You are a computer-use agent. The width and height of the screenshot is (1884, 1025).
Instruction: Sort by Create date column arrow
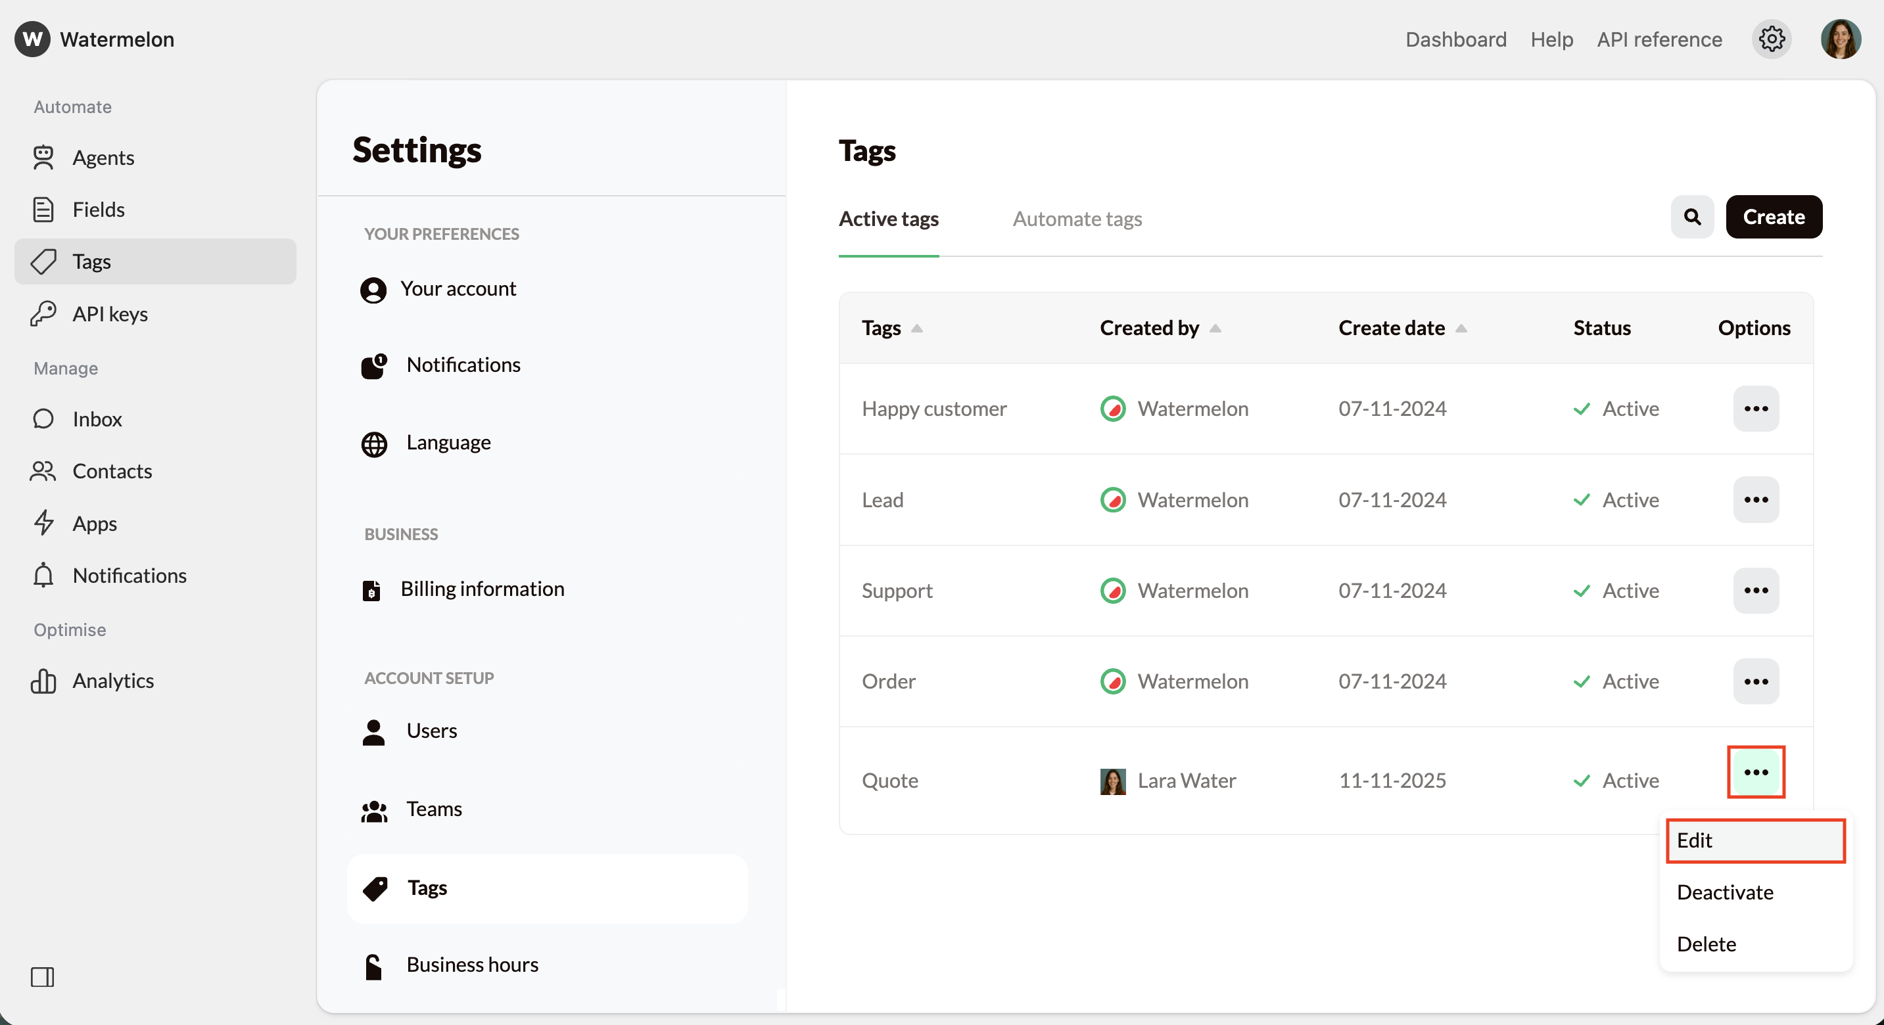tap(1461, 329)
